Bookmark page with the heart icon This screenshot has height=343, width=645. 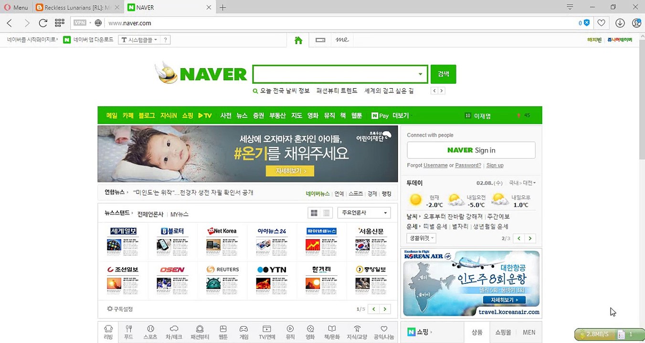pyautogui.click(x=602, y=23)
